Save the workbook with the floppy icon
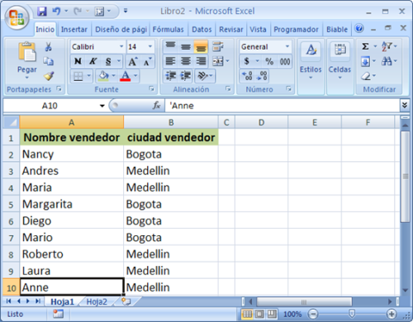Image resolution: width=413 pixels, height=322 pixels. click(42, 11)
